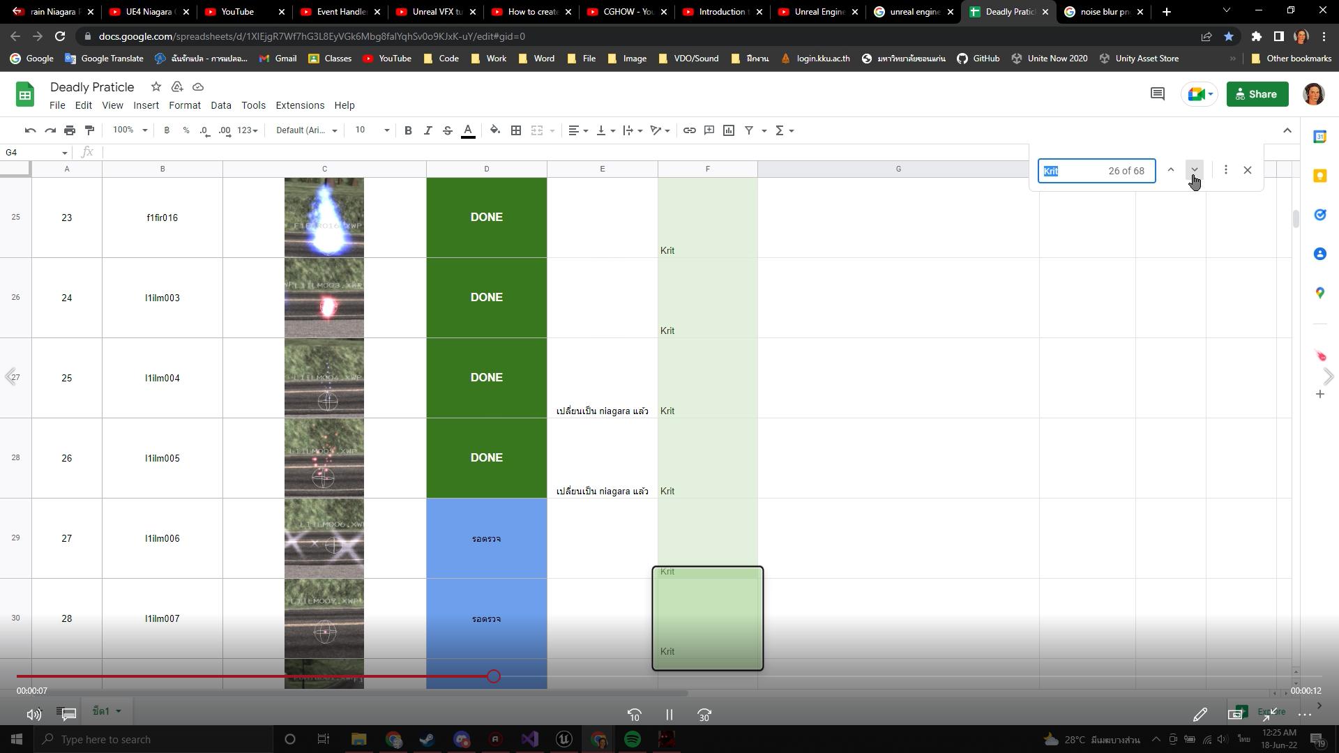Go to previous search result arrow
The image size is (1339, 753).
1171,170
